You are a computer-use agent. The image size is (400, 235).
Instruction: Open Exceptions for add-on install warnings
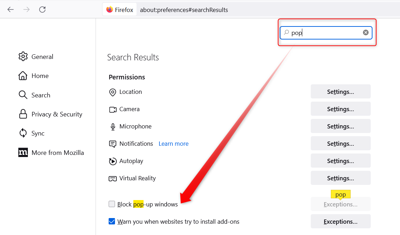tap(340, 222)
